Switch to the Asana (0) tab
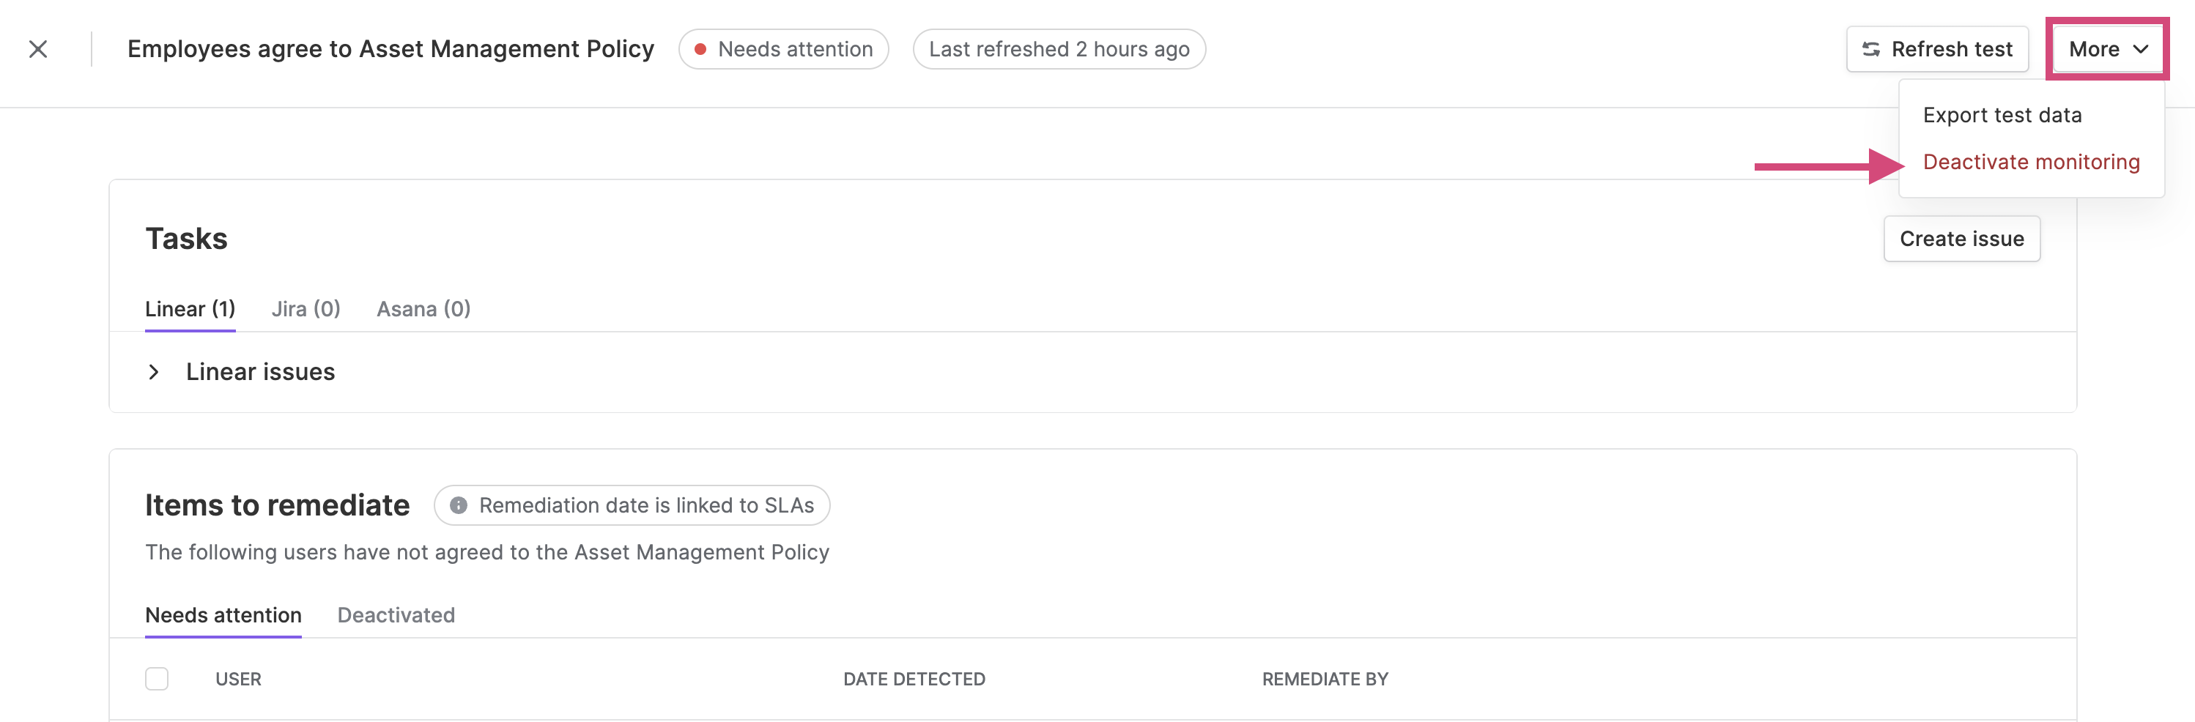The image size is (2195, 722). coord(423,308)
